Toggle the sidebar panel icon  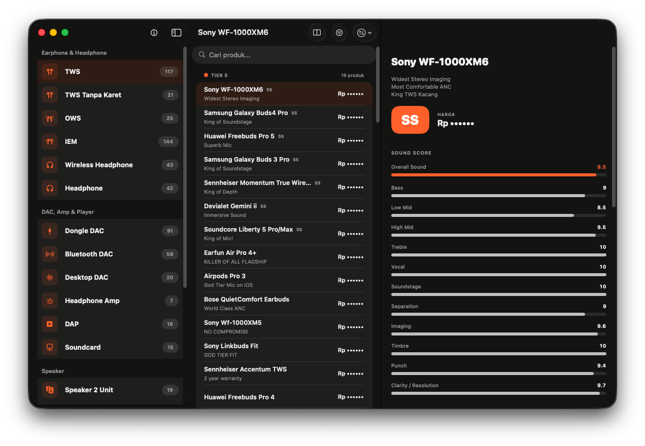click(x=177, y=32)
